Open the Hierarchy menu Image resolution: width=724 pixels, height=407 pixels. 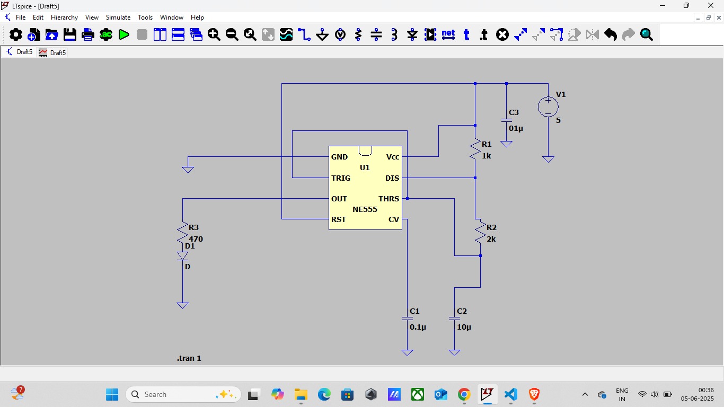coord(64,17)
